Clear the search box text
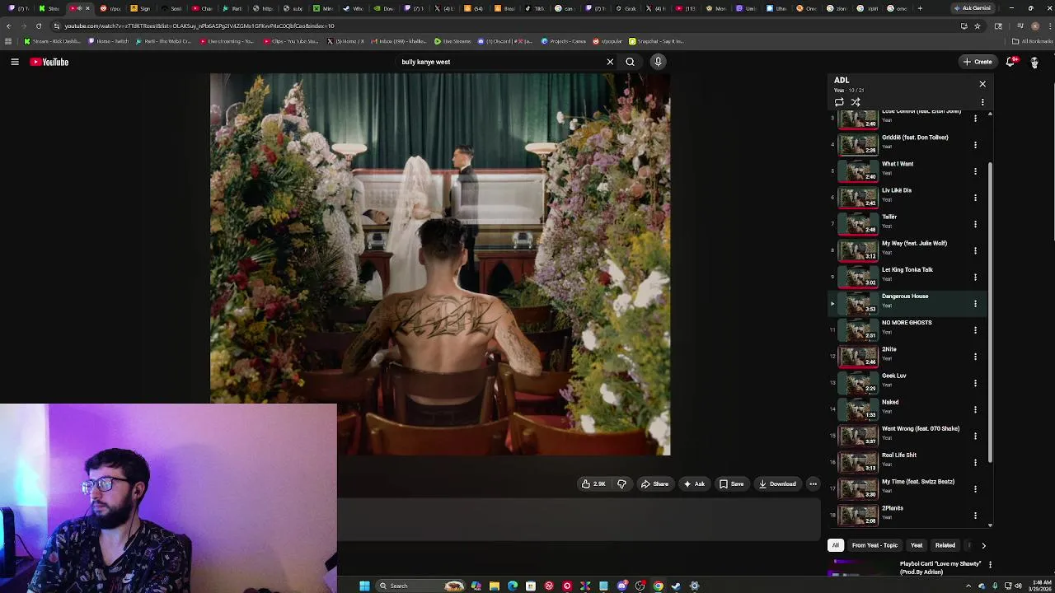The image size is (1055, 593). pos(610,62)
